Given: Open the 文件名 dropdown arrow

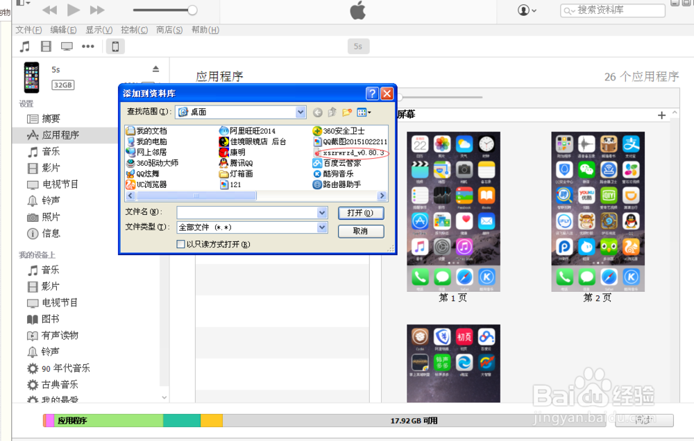Looking at the screenshot, I should tap(322, 213).
